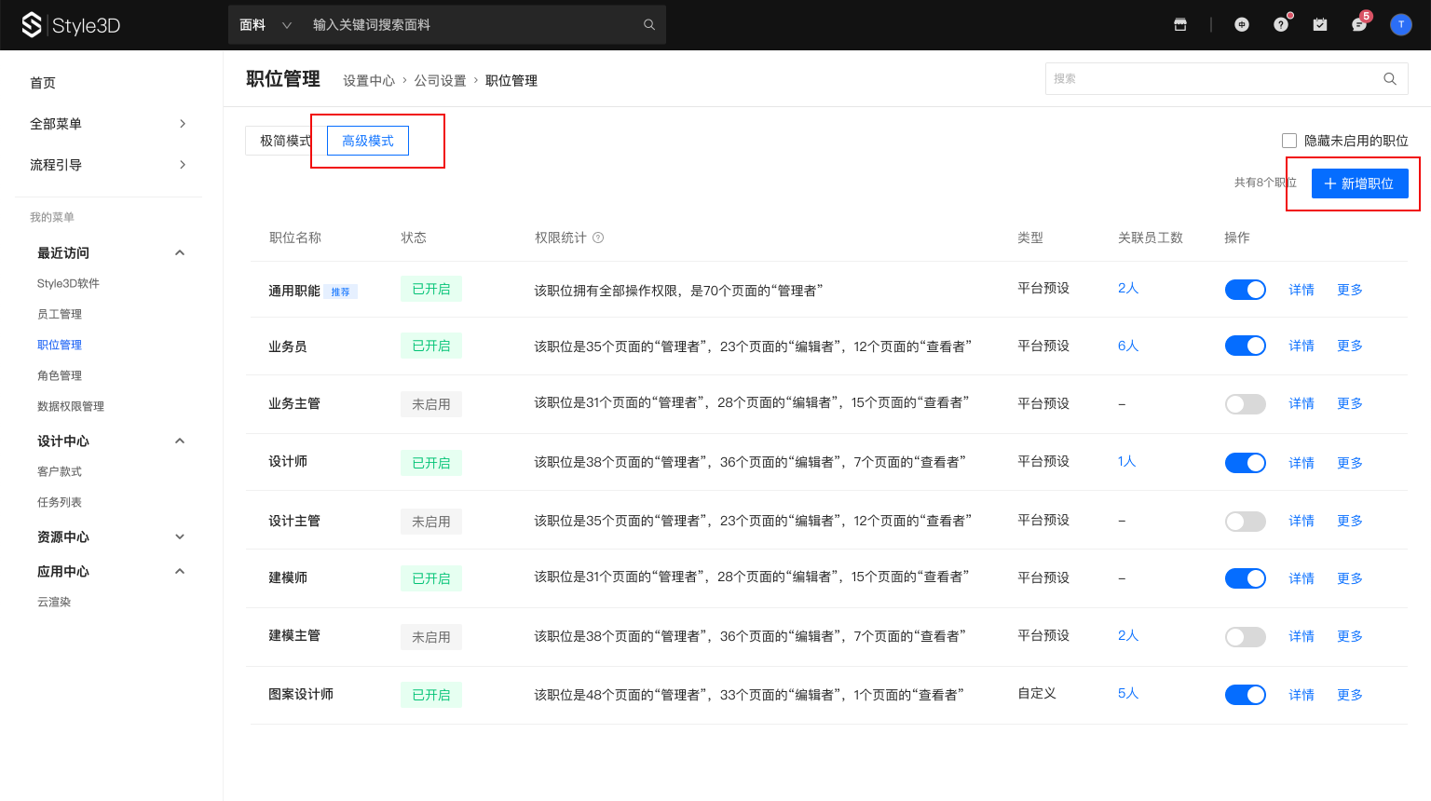The image size is (1431, 801).
Task: Open 员工管理 in the sidebar
Action: tap(60, 314)
